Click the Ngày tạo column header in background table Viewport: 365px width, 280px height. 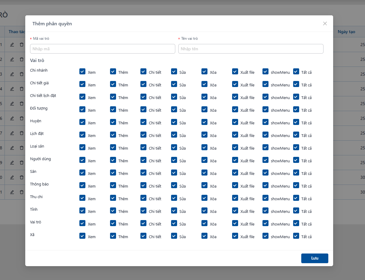pos(346,32)
